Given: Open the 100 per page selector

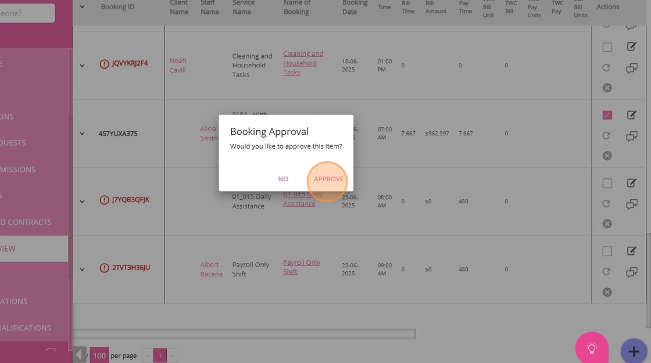Looking at the screenshot, I should point(99,355).
